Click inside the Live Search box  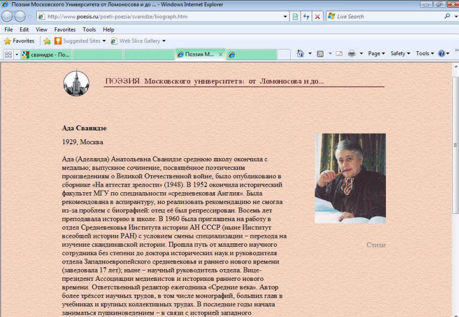384,16
